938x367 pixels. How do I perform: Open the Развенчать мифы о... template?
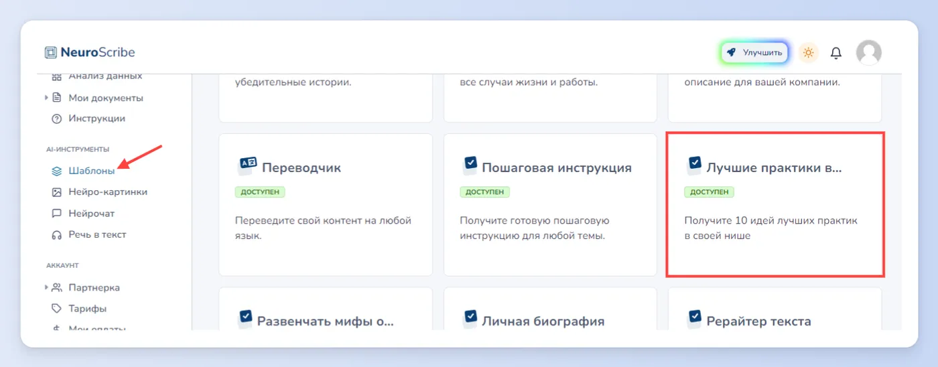pyautogui.click(x=326, y=309)
